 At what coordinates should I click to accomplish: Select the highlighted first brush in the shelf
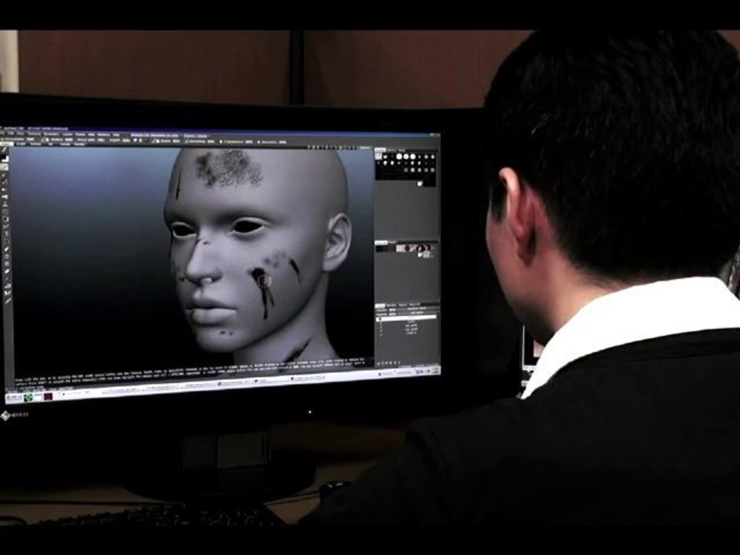pyautogui.click(x=378, y=156)
